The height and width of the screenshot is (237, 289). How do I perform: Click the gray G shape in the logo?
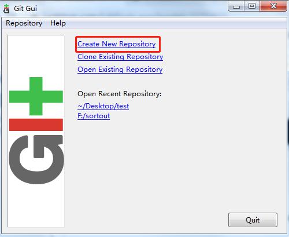[x=36, y=159]
